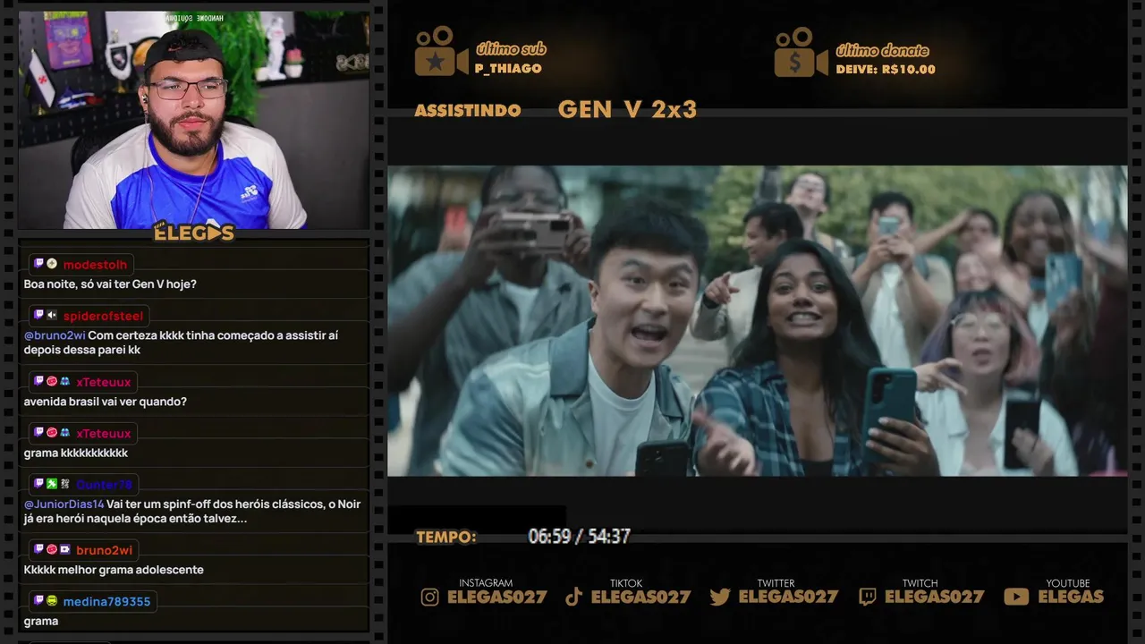Viewport: 1145px width, 644px height.
Task: Click the Instagram logo icon
Action: pyautogui.click(x=430, y=597)
